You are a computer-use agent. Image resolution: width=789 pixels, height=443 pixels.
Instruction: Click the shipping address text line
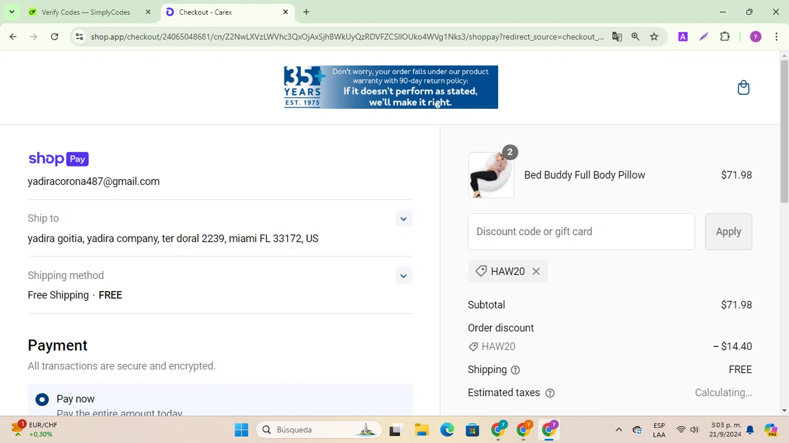pyautogui.click(x=173, y=239)
